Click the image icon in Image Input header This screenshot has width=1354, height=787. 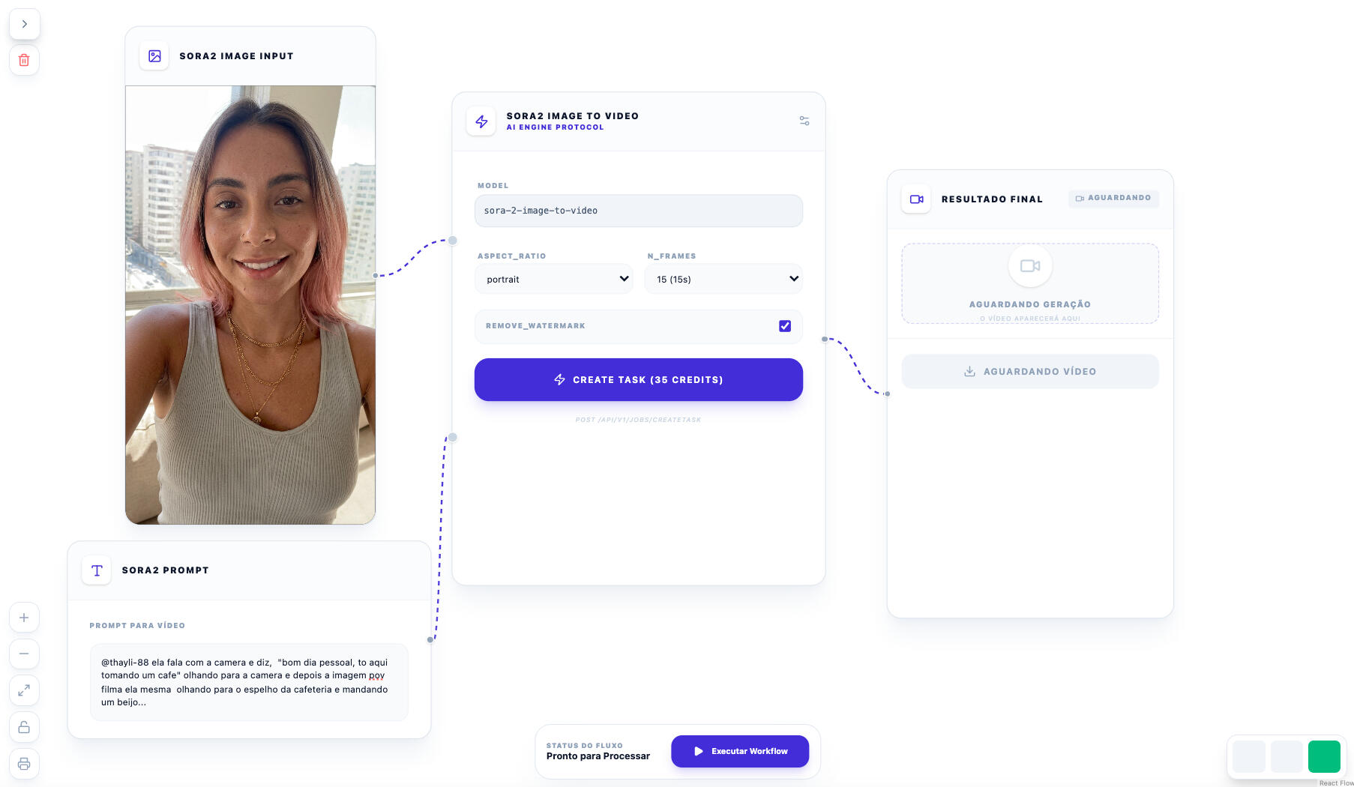click(x=154, y=56)
